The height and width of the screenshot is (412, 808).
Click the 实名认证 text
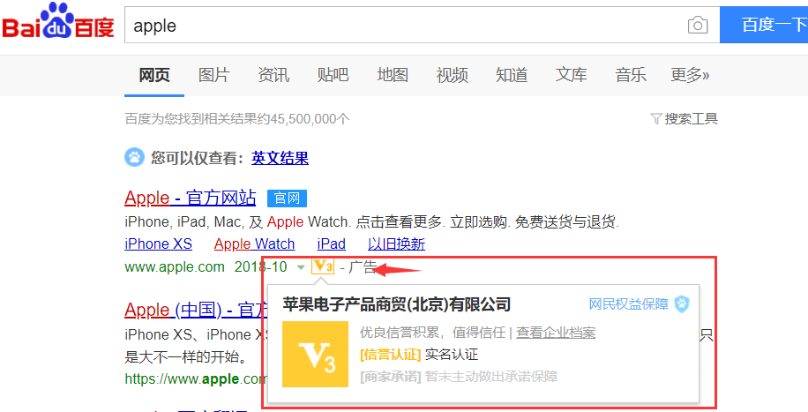452,355
